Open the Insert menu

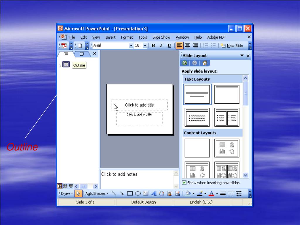tap(110, 37)
